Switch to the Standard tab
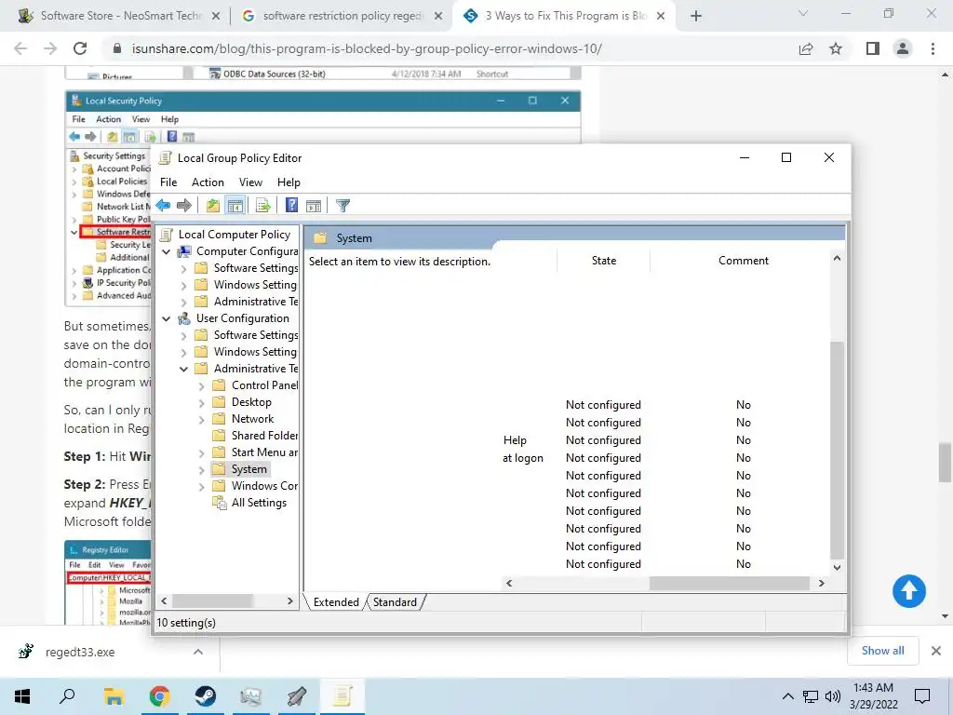 [x=395, y=602]
